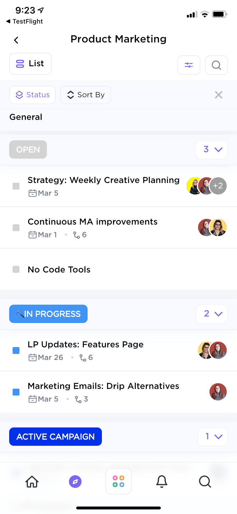Toggle status box for No Code Tools

pyautogui.click(x=16, y=269)
